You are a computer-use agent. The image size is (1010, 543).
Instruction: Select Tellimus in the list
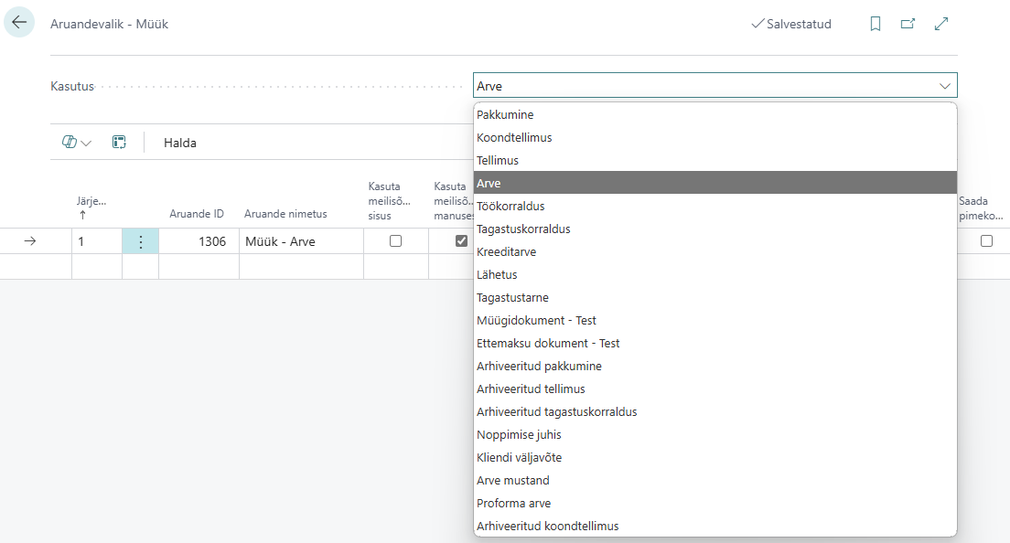[x=715, y=160]
